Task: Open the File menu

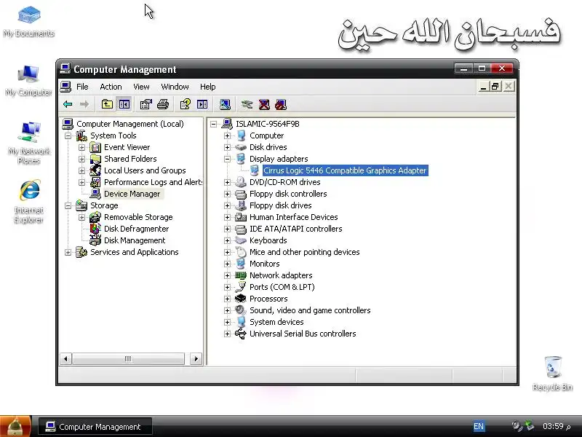Action: [x=82, y=87]
